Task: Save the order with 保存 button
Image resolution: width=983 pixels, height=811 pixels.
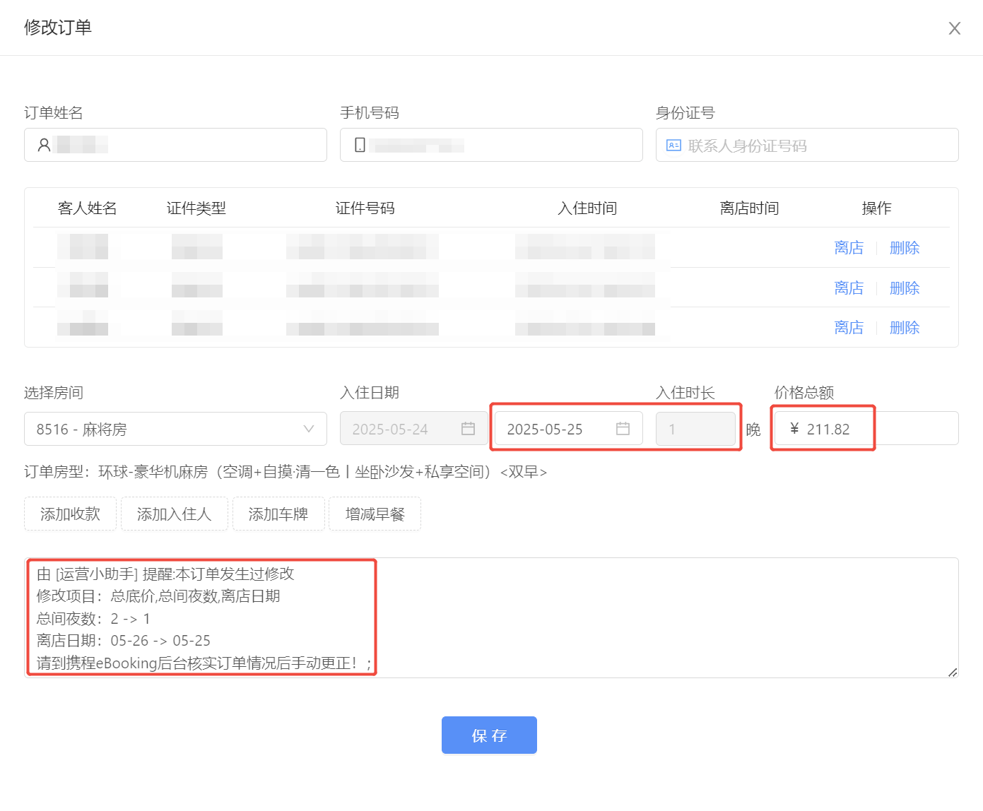Action: point(489,735)
